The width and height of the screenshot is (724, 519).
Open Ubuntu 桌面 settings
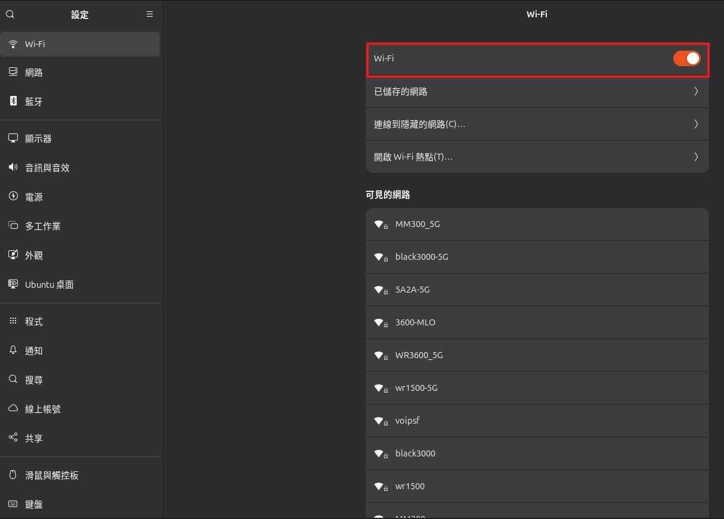click(x=80, y=285)
